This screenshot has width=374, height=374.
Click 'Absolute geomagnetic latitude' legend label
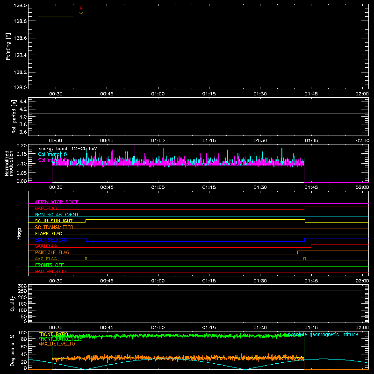click(x=323, y=335)
